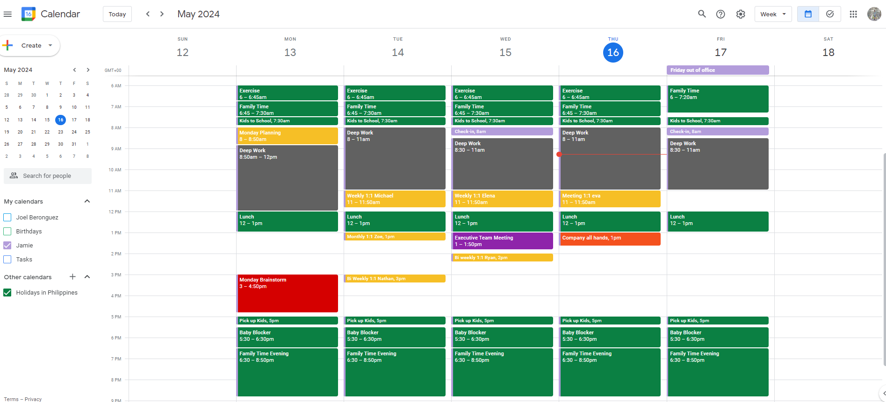This screenshot has width=886, height=402.
Task: Add other calendars plus icon
Action: pos(72,277)
